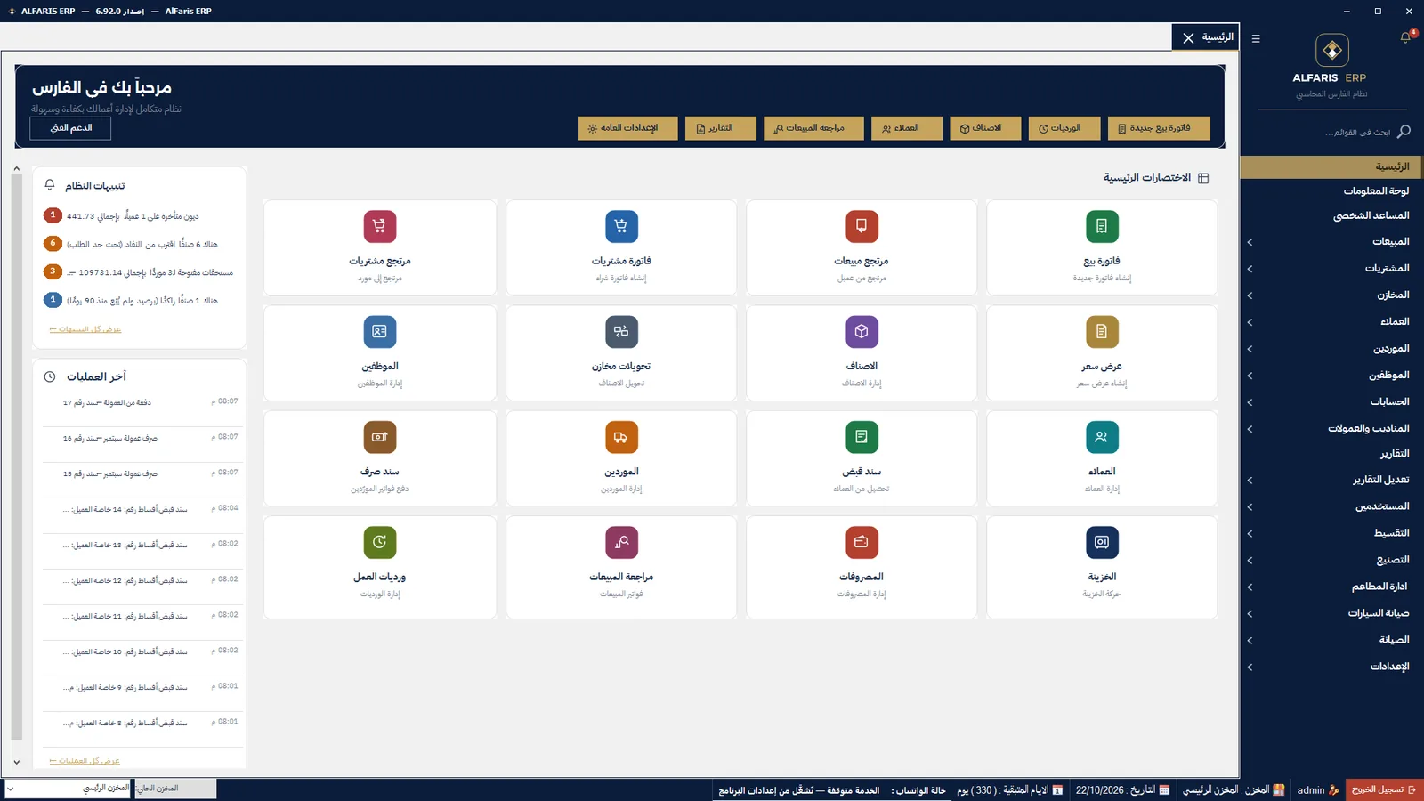Open the تحويلات مخازن warehouse transfer icon
This screenshot has width=1424, height=801.
pyautogui.click(x=621, y=331)
